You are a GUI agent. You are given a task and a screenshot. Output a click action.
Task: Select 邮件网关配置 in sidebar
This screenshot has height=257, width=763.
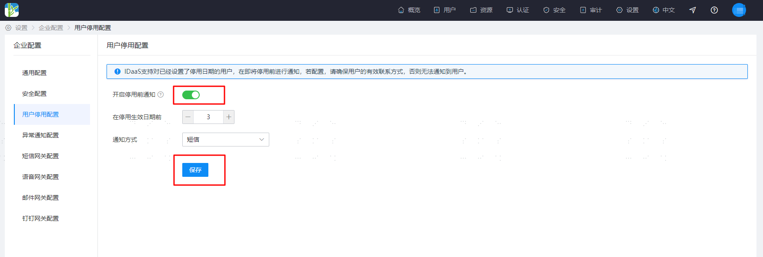click(x=52, y=198)
